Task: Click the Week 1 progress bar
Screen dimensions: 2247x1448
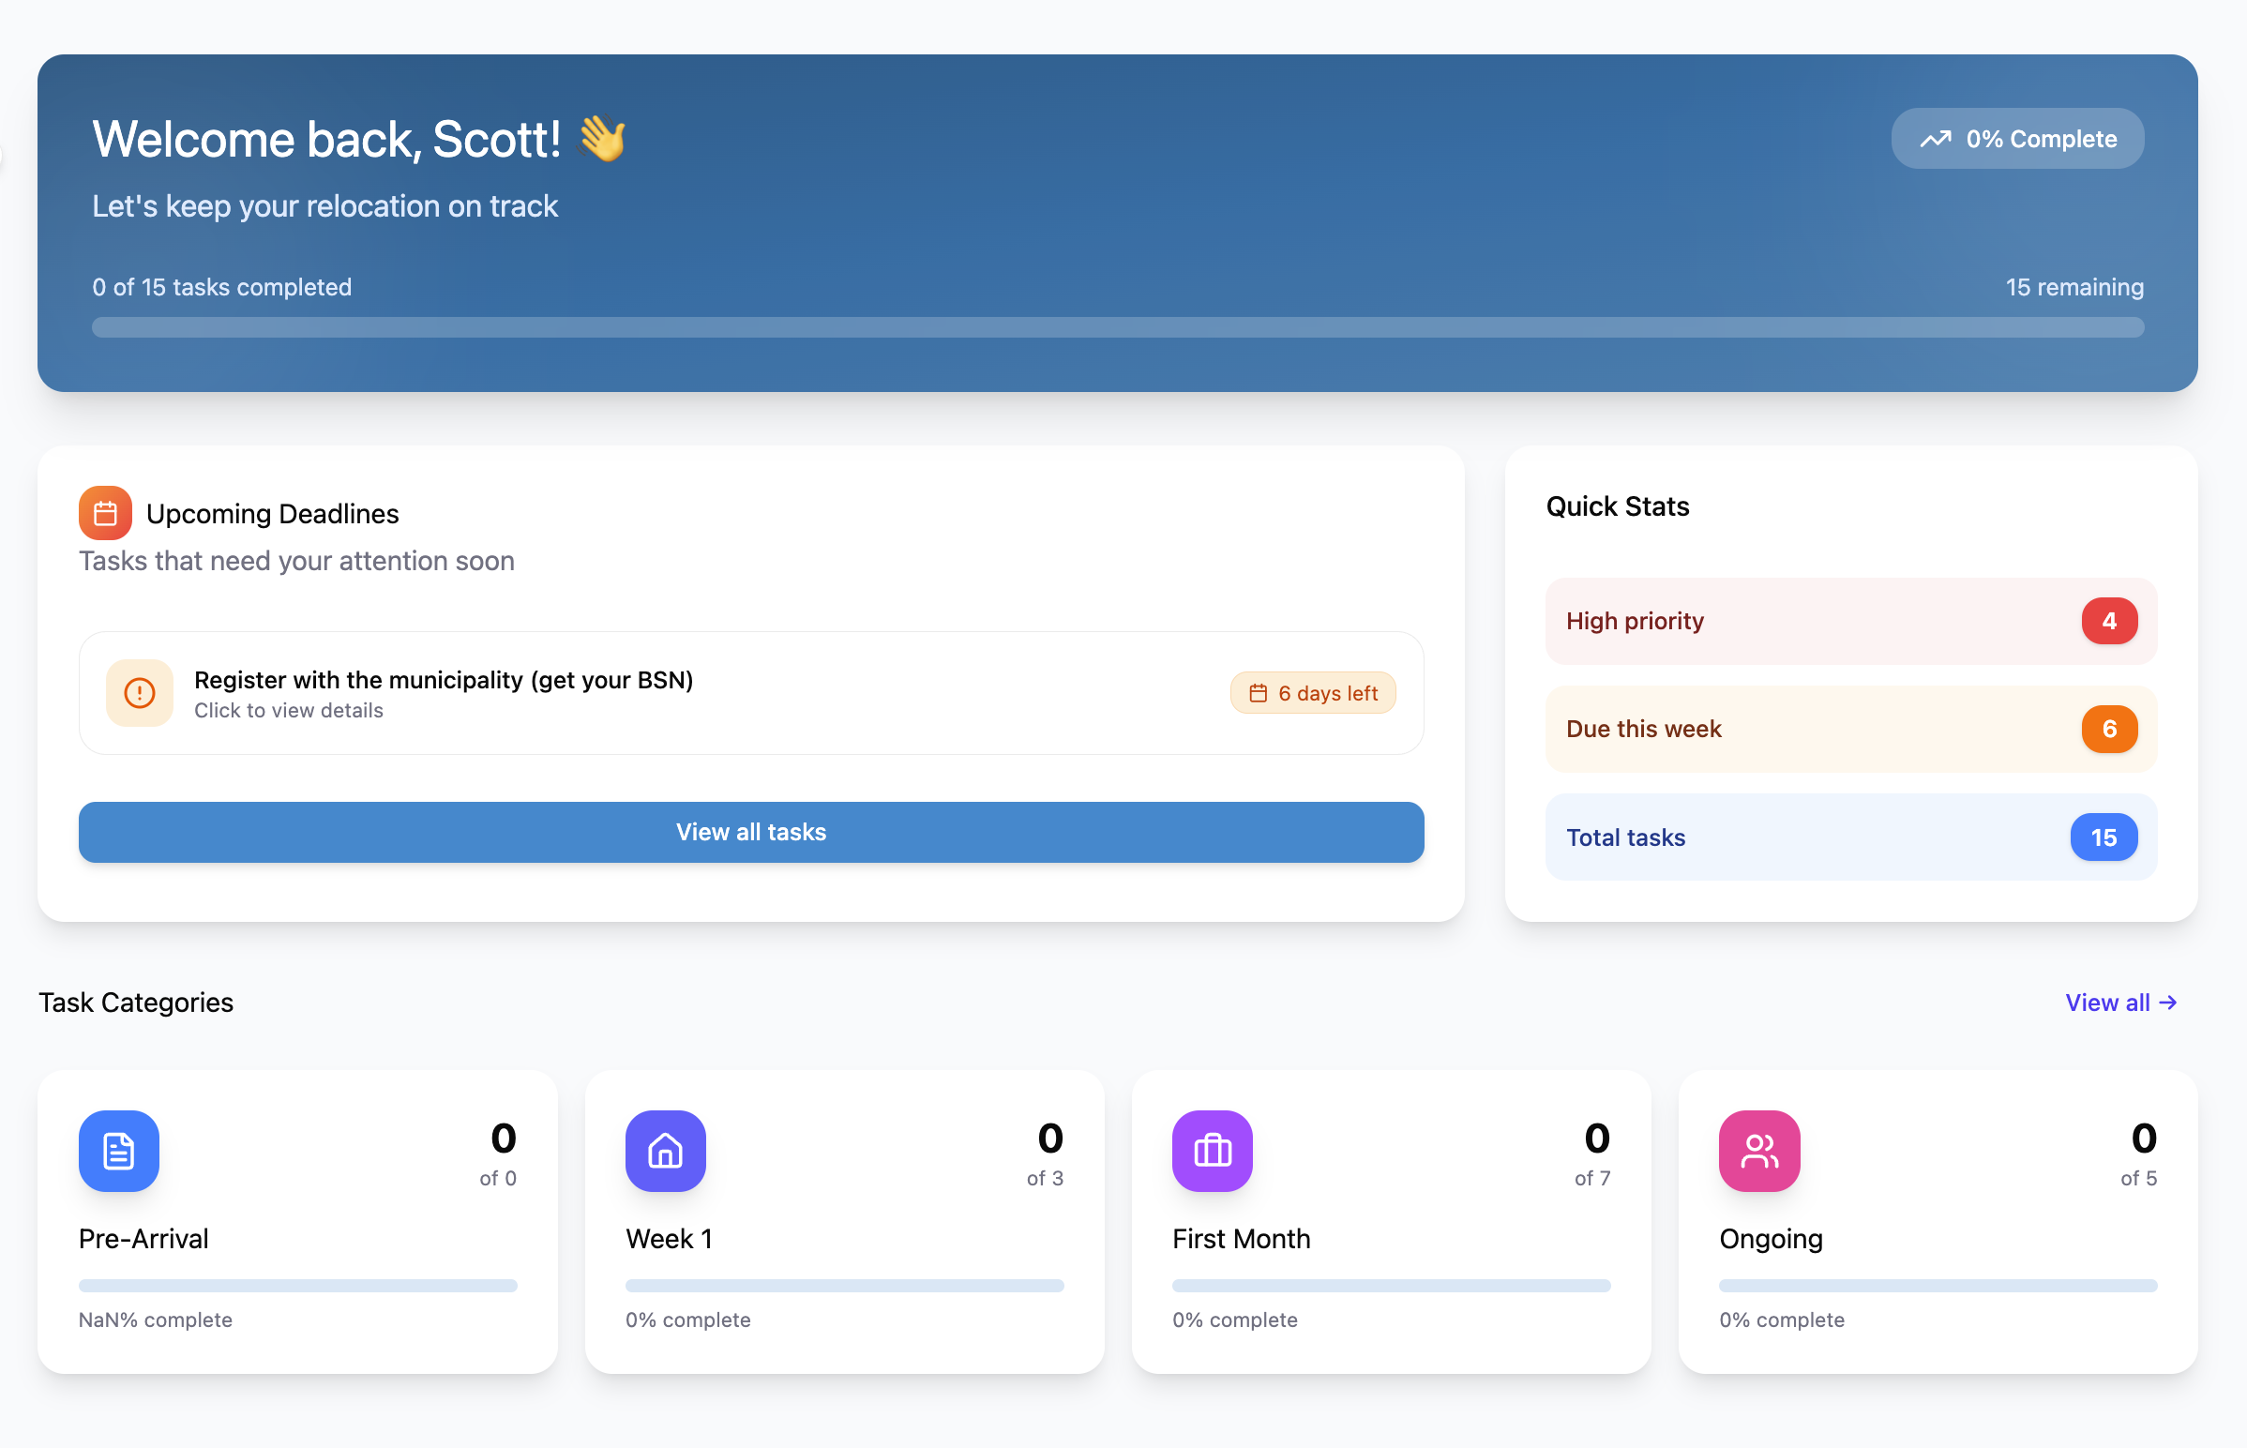Action: pos(843,1286)
